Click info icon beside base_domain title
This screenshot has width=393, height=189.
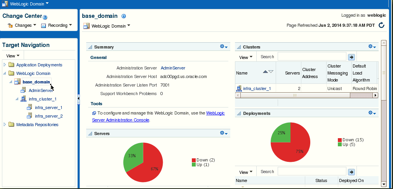point(123,16)
